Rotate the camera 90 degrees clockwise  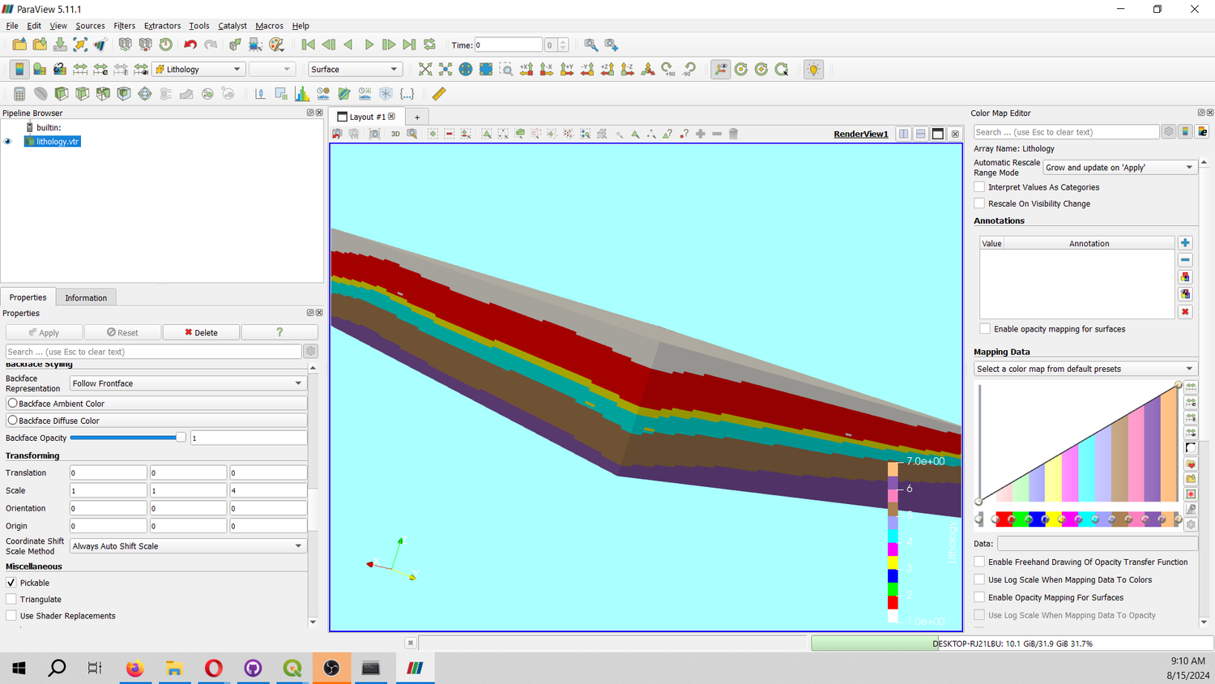[x=667, y=70]
